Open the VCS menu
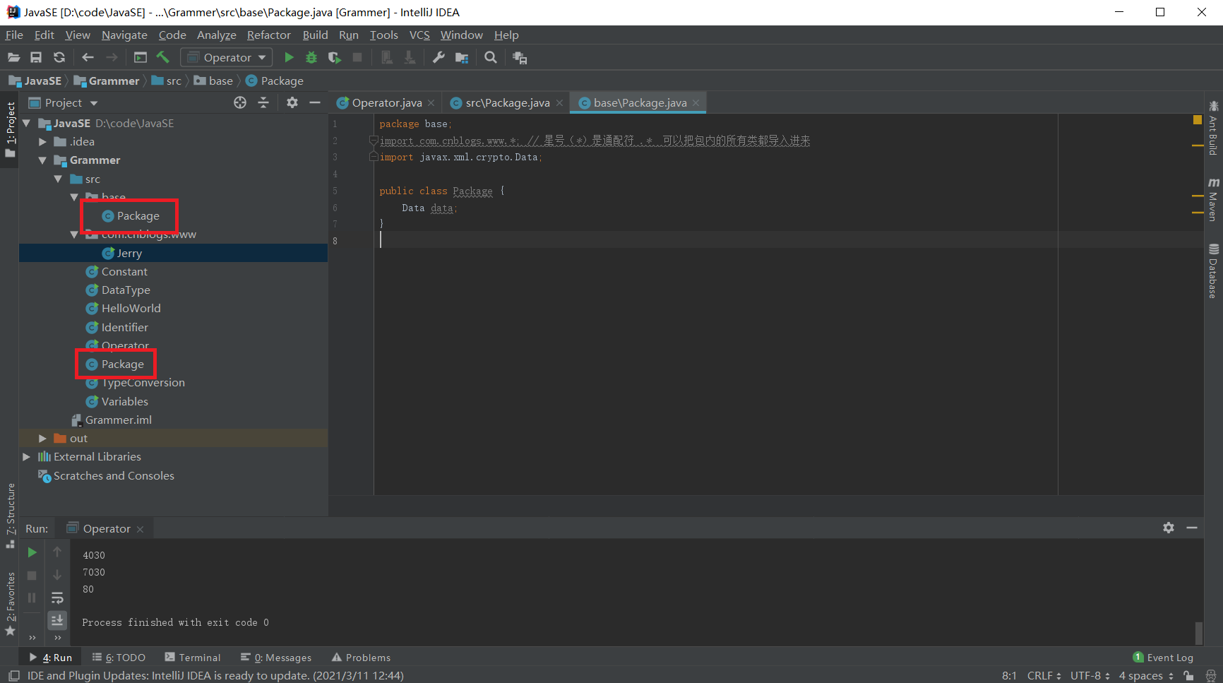This screenshot has width=1223, height=683. click(x=419, y=35)
